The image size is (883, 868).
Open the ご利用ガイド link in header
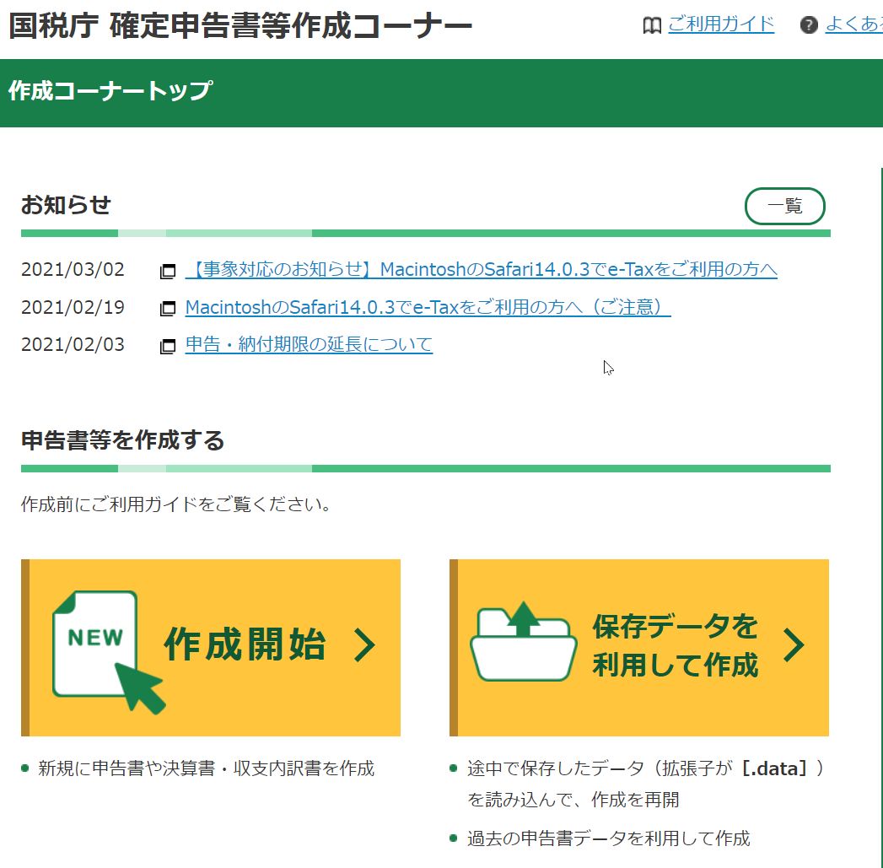[721, 24]
